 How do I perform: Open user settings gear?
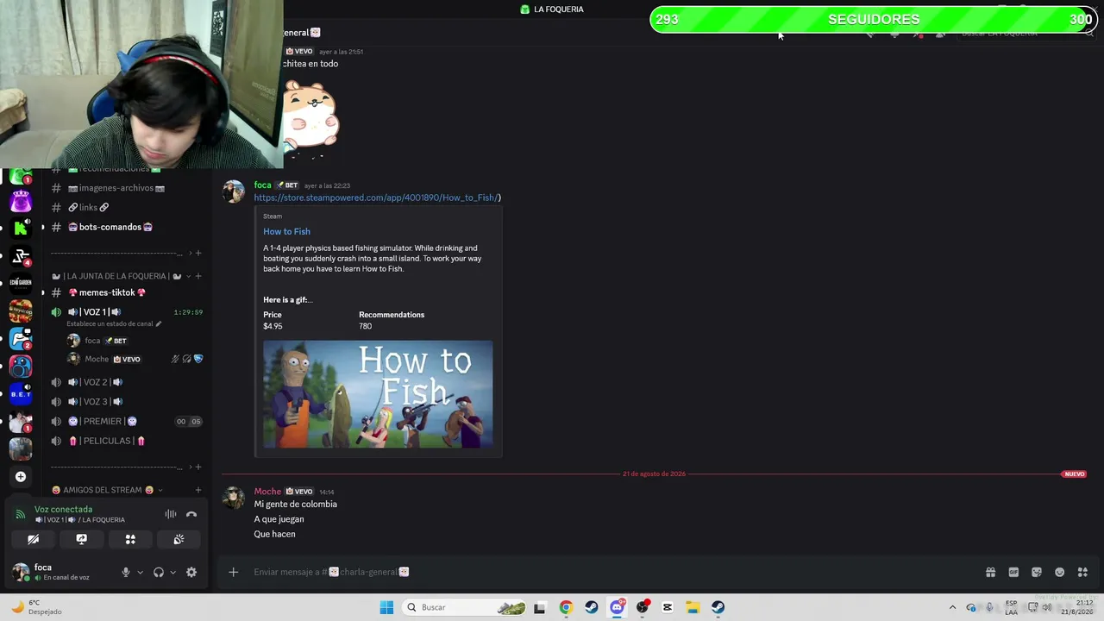191,572
